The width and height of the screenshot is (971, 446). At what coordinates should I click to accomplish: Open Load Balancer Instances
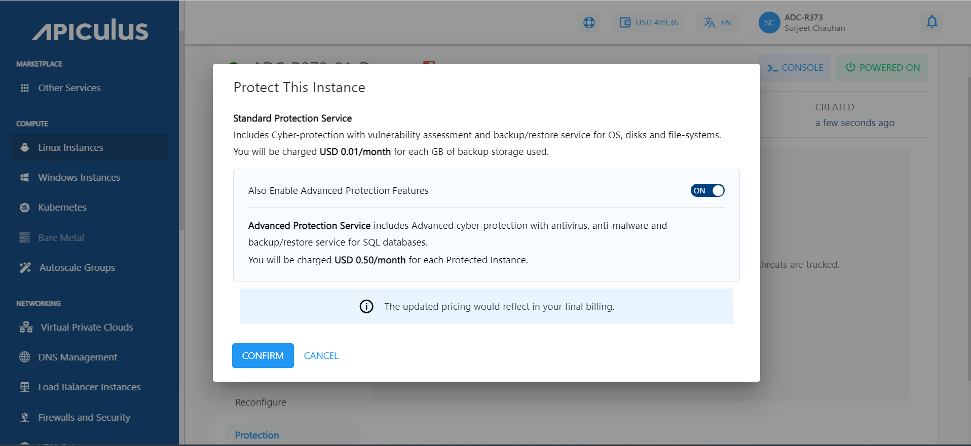click(89, 387)
